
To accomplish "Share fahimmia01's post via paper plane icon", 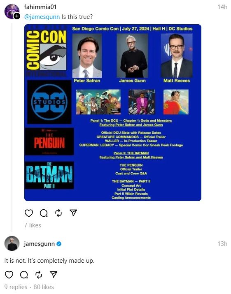I will (73, 213).
